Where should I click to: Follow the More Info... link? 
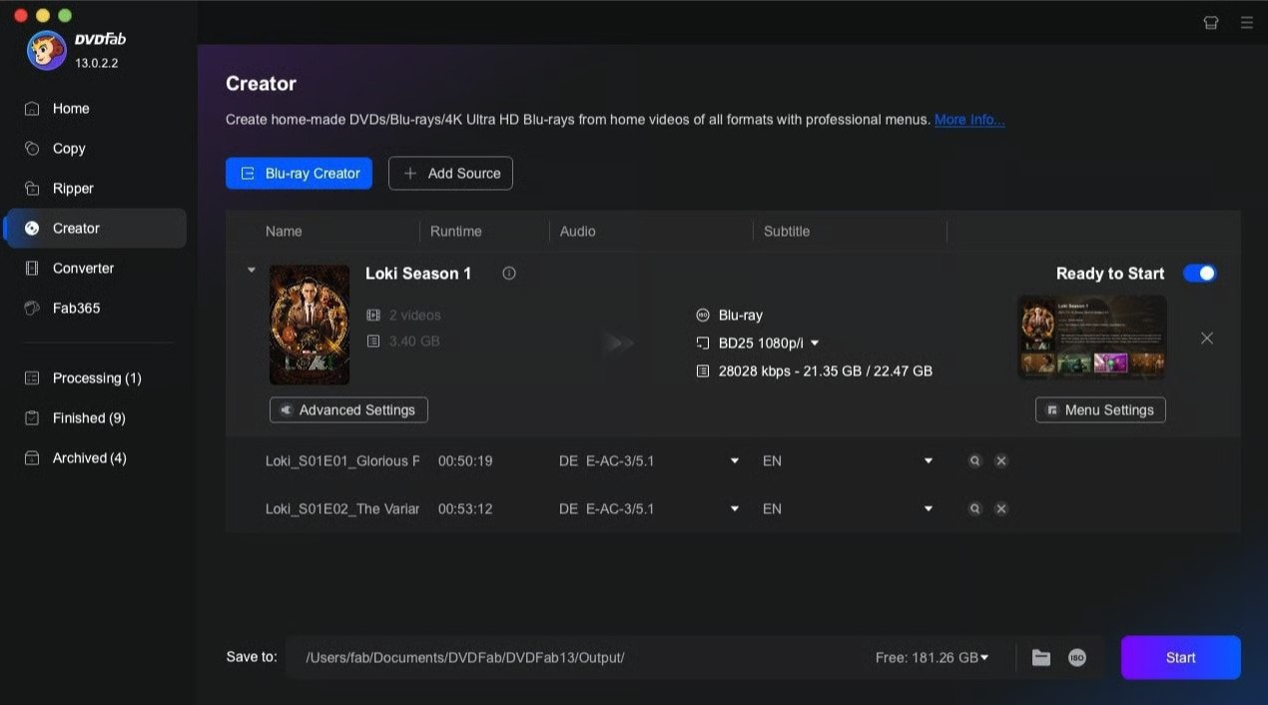[969, 119]
